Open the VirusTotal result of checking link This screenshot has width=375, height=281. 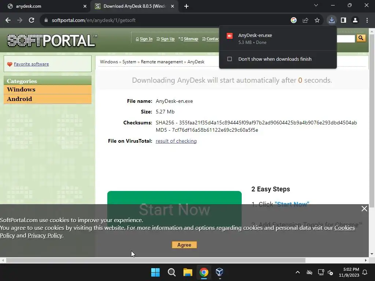coord(176,141)
